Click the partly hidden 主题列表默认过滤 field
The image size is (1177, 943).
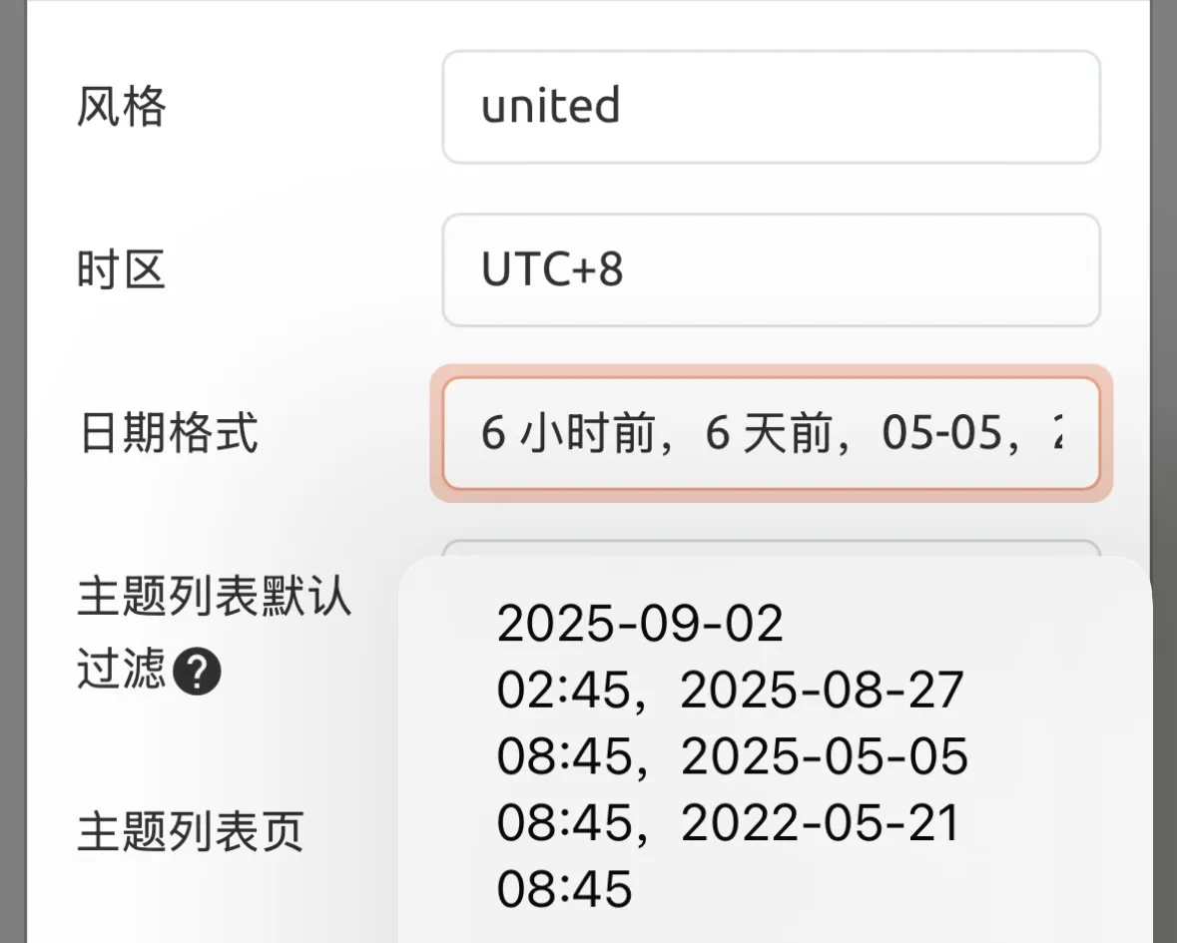(x=771, y=549)
